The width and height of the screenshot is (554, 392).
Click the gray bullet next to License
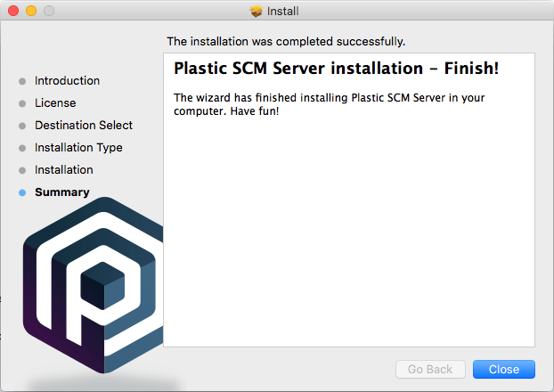pos(22,103)
